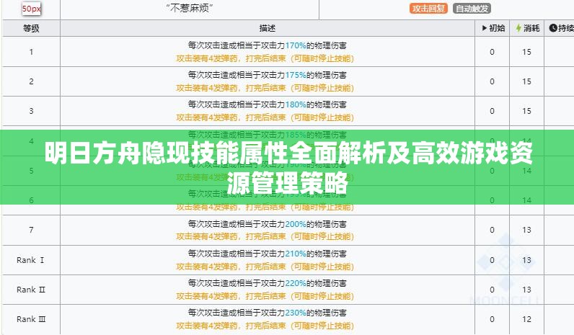Select the skill name "不惹麻烦"
The image size is (574, 335).
[x=190, y=8]
